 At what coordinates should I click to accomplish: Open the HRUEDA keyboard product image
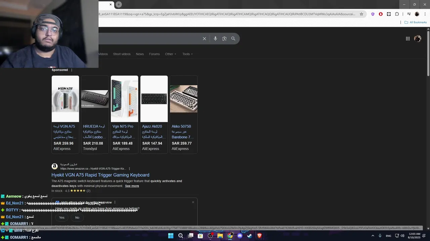pyautogui.click(x=95, y=99)
